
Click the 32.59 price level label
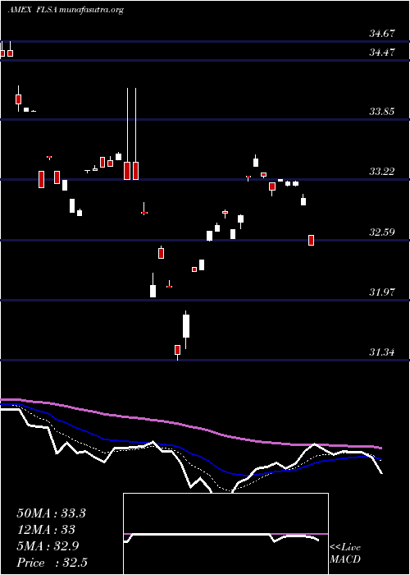382,232
